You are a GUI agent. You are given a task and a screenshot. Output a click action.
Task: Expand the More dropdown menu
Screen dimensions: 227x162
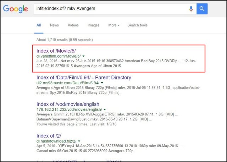[113, 25]
